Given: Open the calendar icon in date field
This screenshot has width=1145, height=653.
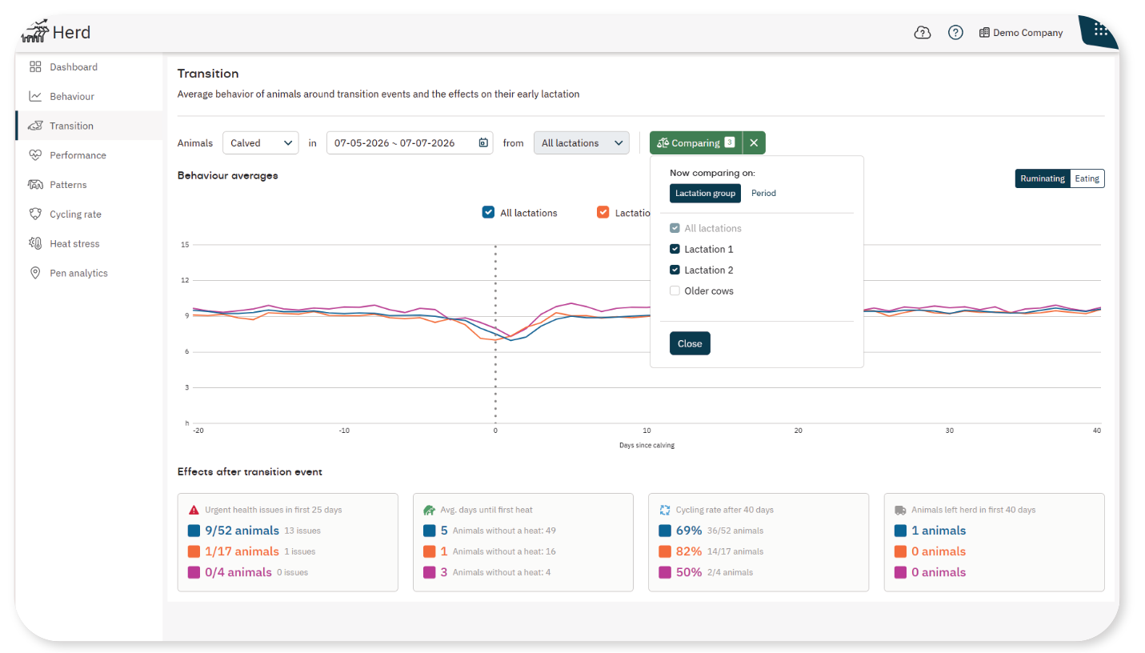Looking at the screenshot, I should pos(483,143).
